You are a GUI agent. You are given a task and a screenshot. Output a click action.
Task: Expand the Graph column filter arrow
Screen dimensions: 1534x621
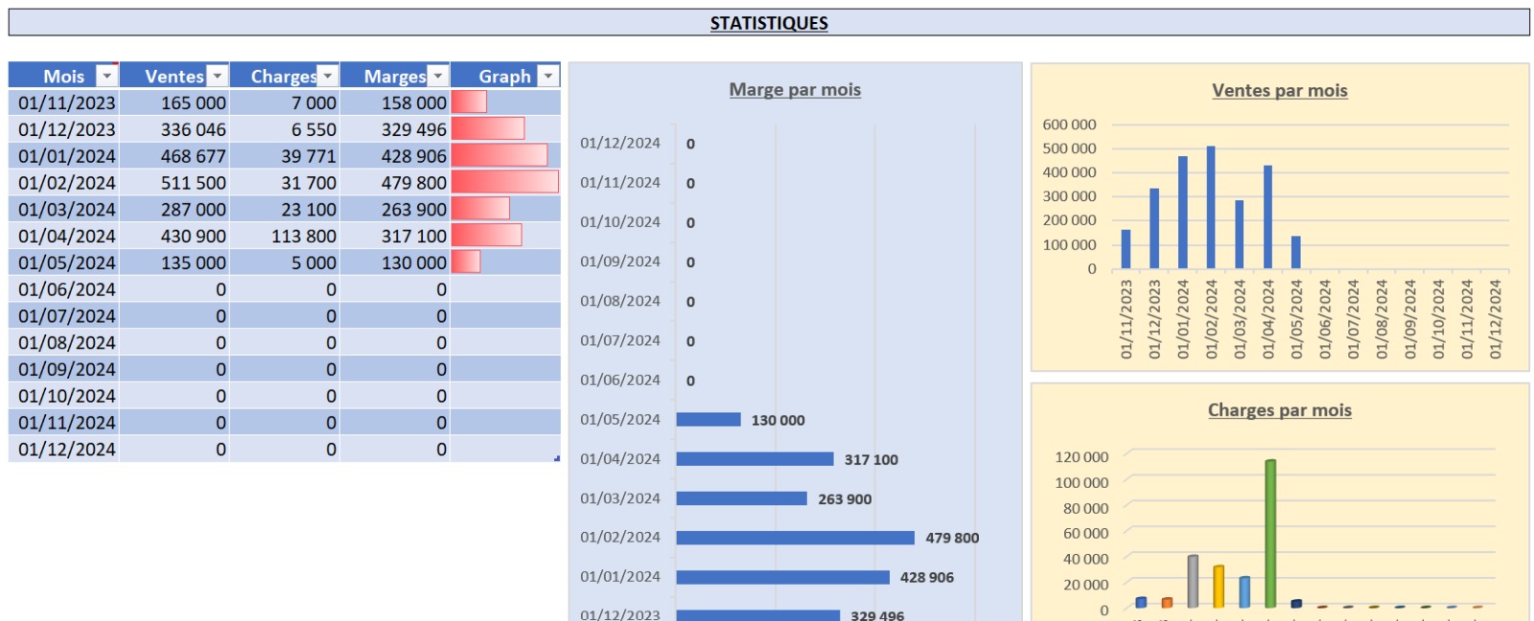548,76
